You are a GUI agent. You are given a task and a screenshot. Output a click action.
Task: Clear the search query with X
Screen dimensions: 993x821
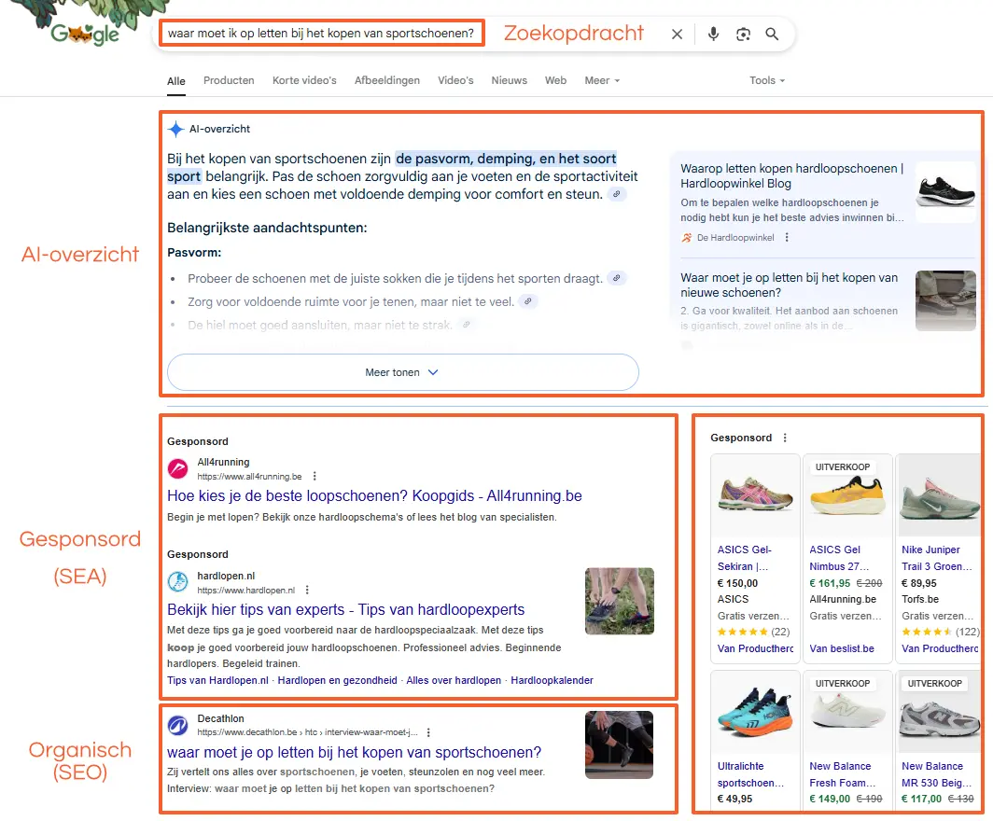(677, 35)
